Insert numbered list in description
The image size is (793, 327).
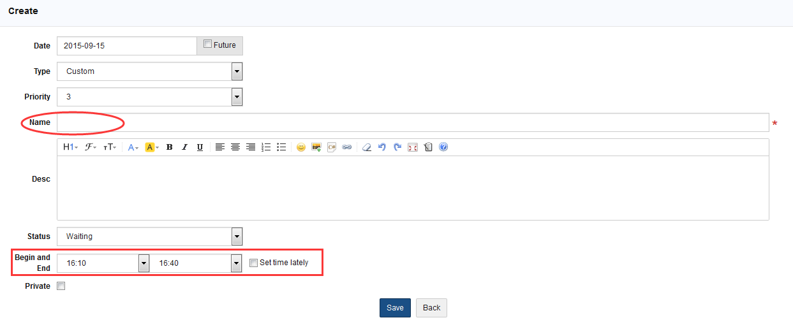[x=266, y=147]
